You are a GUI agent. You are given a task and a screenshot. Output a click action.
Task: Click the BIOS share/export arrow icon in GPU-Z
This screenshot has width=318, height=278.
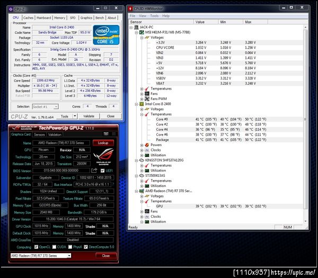(x=94, y=171)
